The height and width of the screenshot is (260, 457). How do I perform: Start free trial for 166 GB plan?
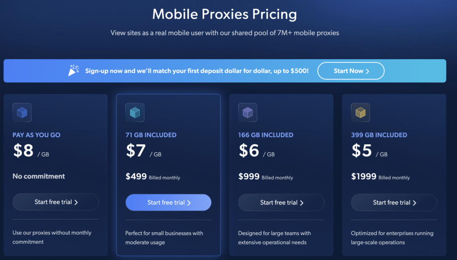[281, 203]
